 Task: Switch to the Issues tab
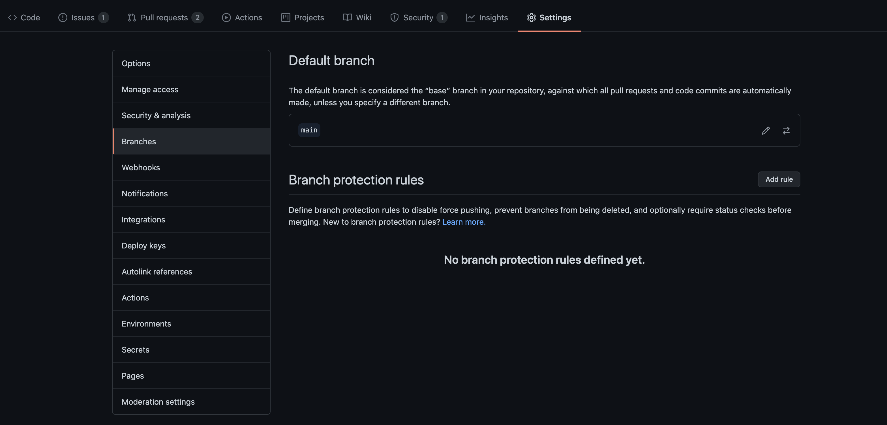point(83,17)
